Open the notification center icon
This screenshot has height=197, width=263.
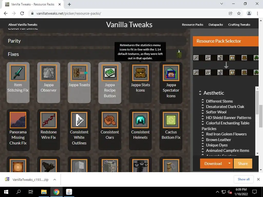click(255, 192)
